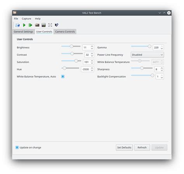The width and height of the screenshot is (184, 174).
Task: Close the V4L2 Test Bench window
Action: pos(169,13)
